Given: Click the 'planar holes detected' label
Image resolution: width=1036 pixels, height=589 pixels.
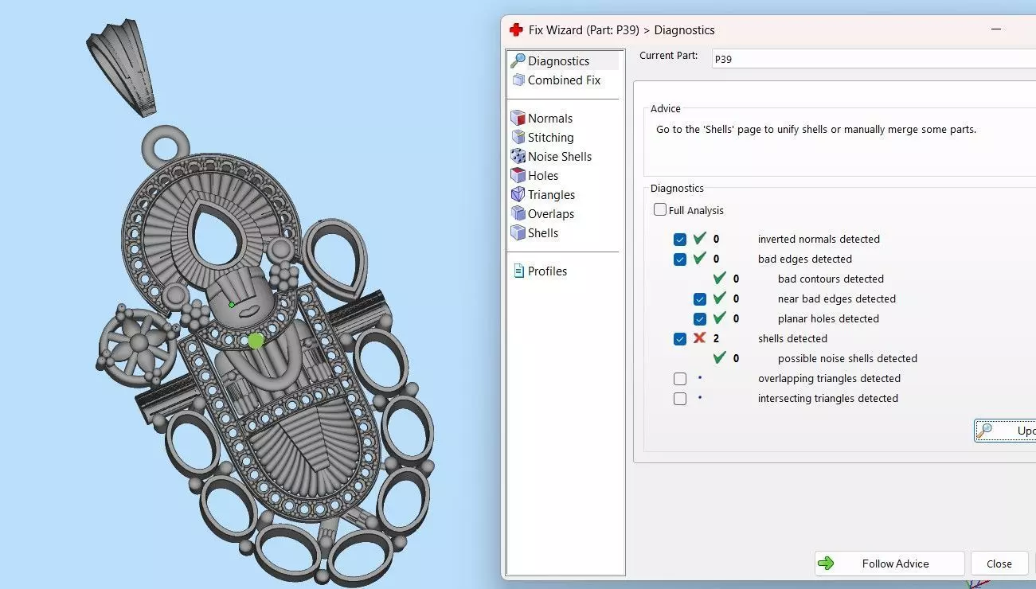Looking at the screenshot, I should pos(828,318).
